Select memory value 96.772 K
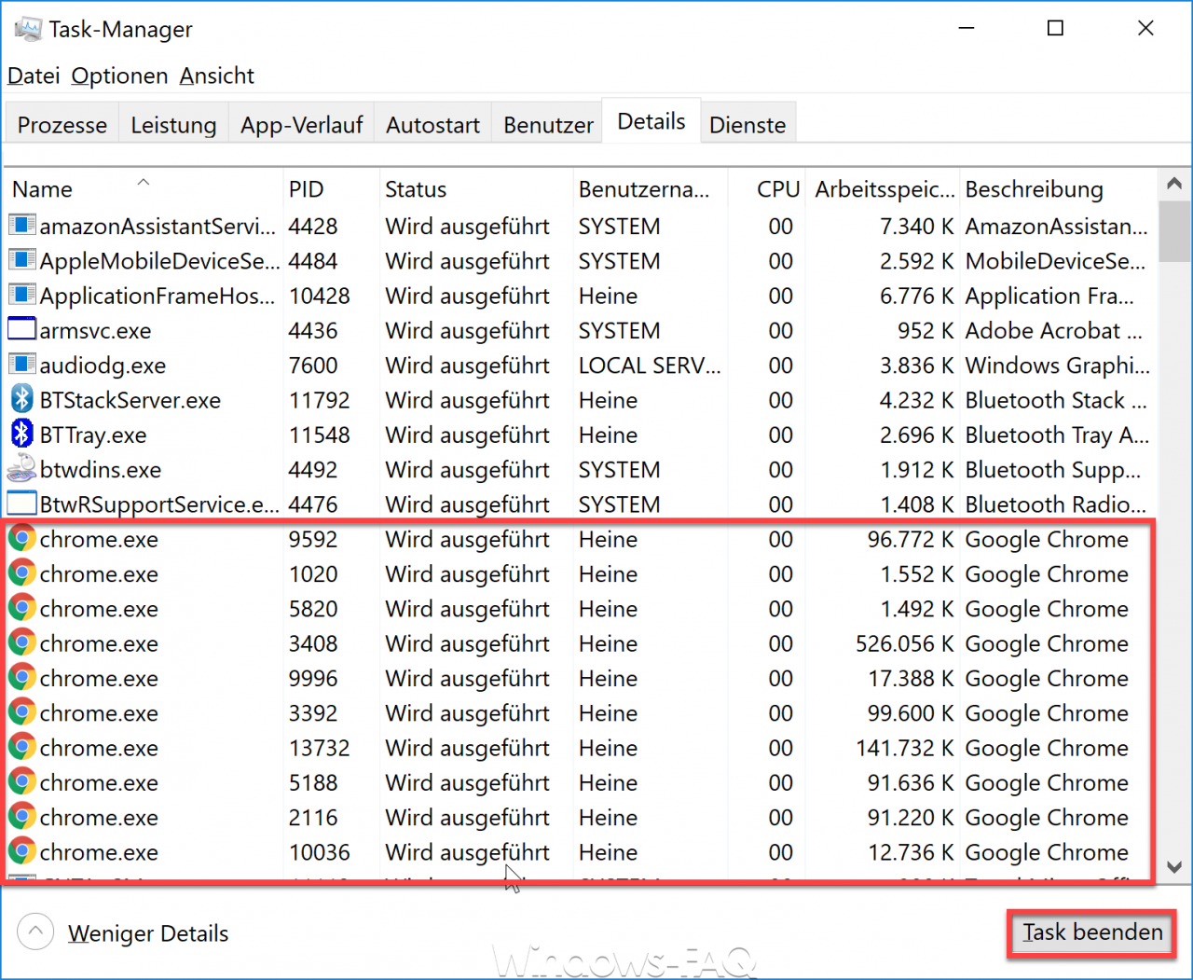The width and height of the screenshot is (1193, 980). click(911, 539)
